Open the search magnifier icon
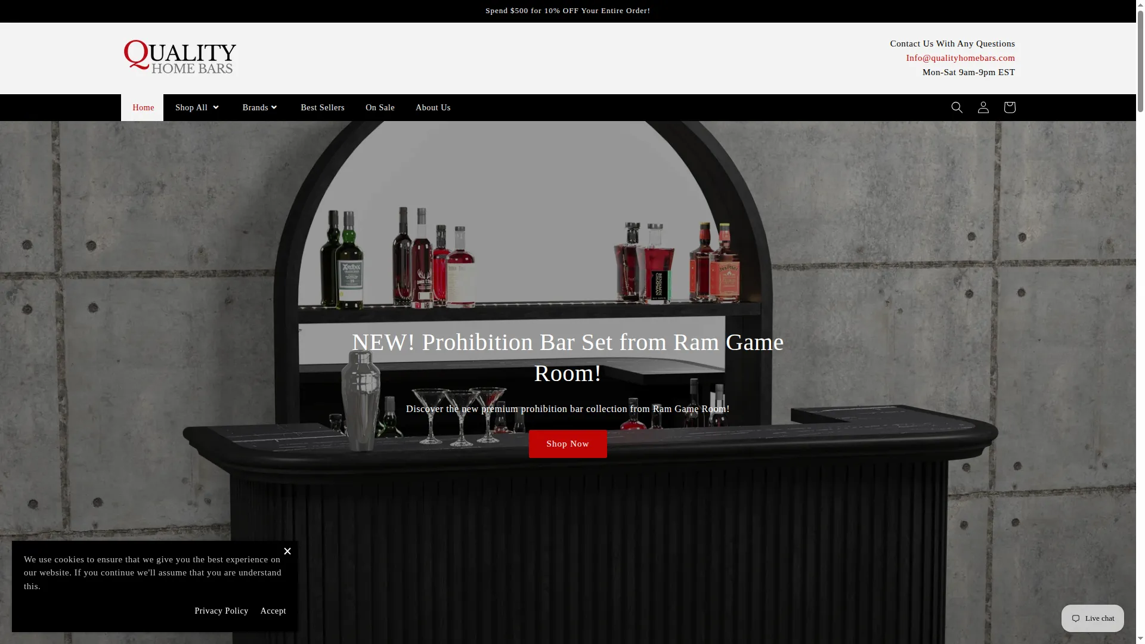Screen dimensions: 1145x644 957,107
